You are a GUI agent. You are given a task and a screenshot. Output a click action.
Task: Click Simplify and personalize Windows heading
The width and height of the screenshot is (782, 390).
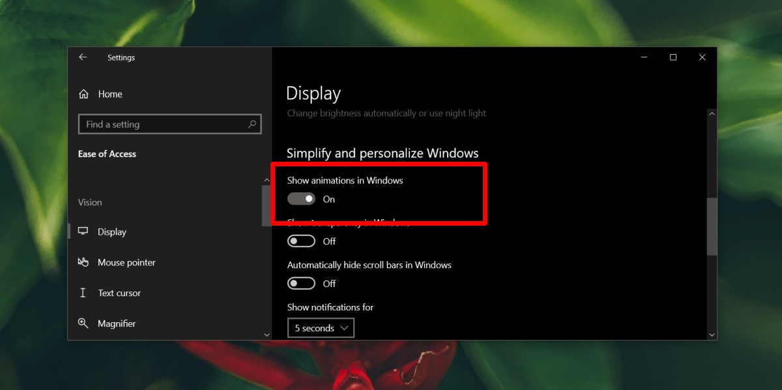click(383, 153)
